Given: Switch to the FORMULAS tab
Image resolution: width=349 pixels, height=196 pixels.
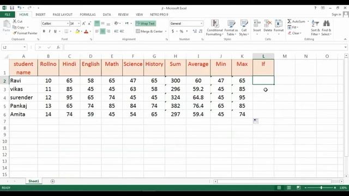Looking at the screenshot, I should tap(88, 15).
